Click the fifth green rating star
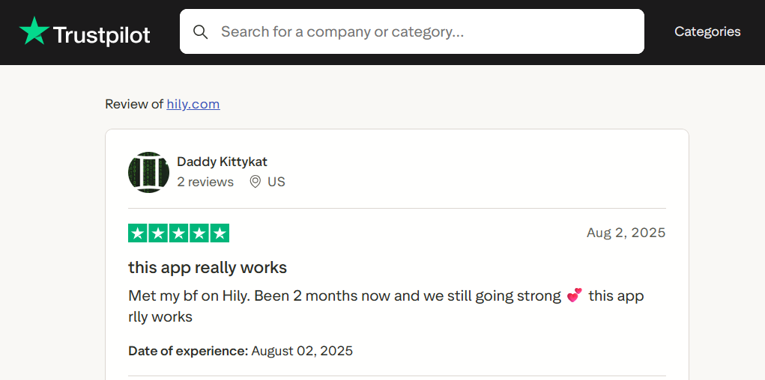 [220, 233]
